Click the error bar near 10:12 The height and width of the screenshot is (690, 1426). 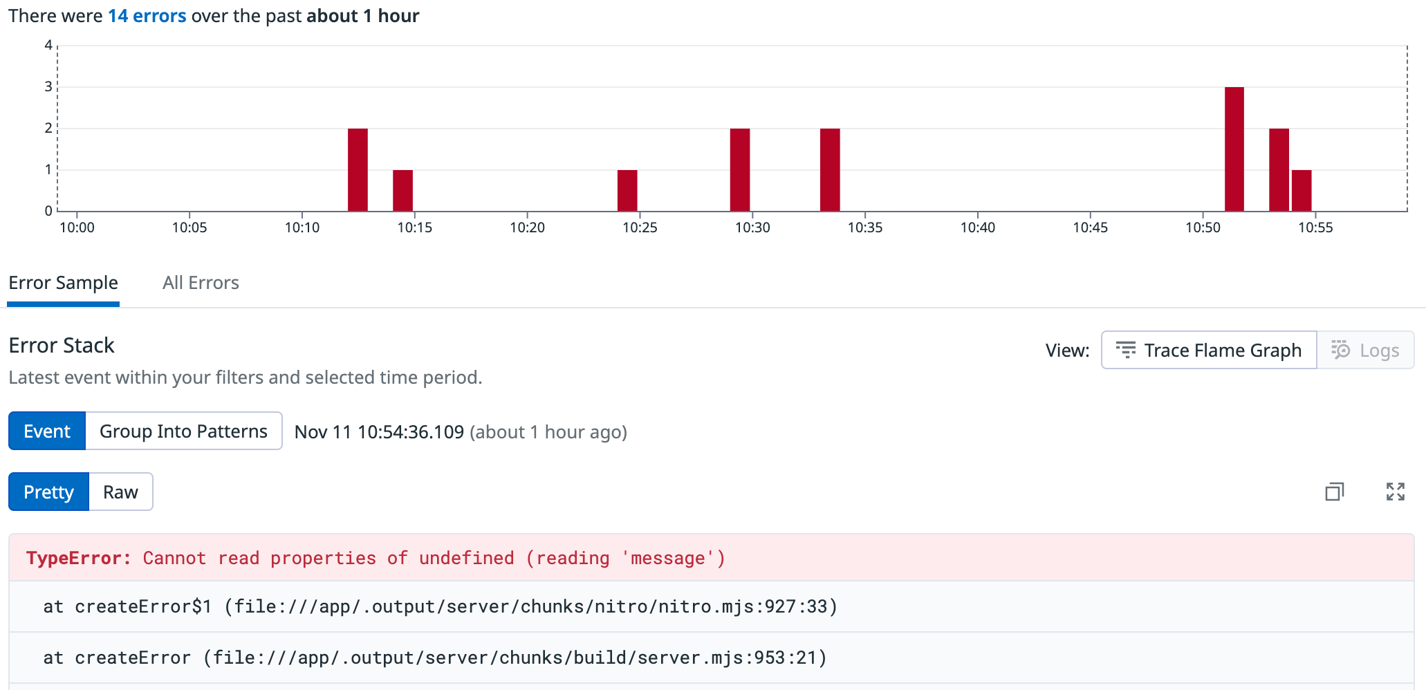358,169
